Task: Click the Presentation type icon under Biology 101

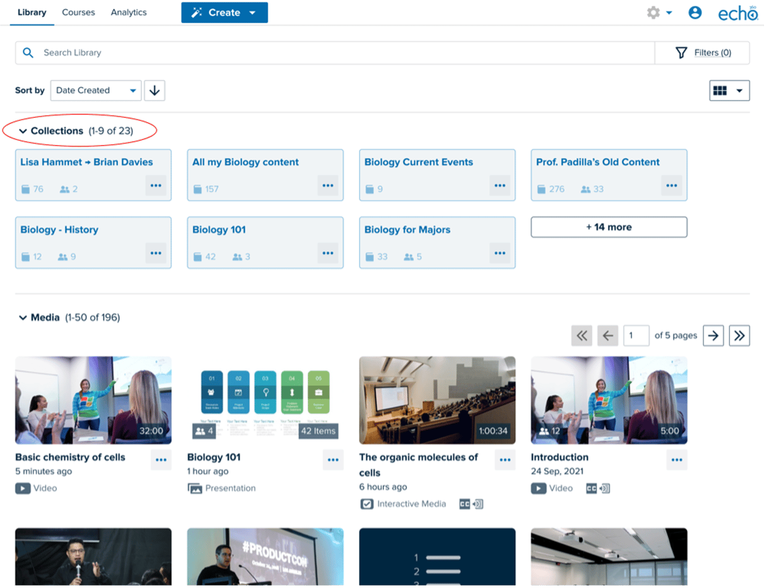Action: (195, 489)
